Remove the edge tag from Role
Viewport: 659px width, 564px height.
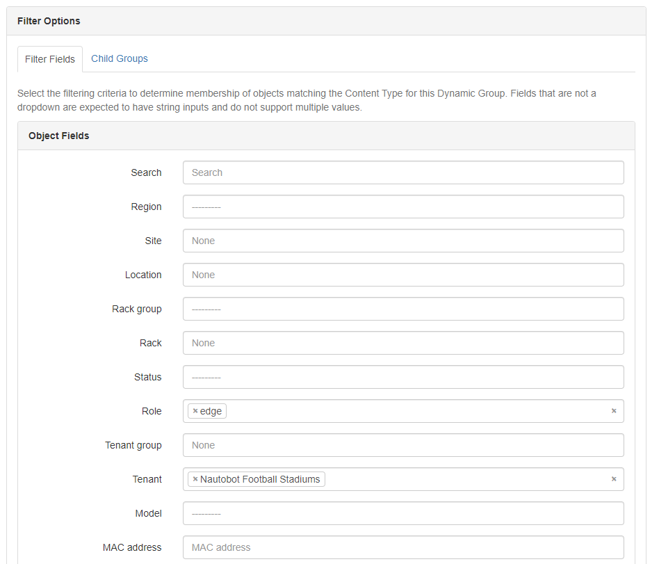(195, 411)
